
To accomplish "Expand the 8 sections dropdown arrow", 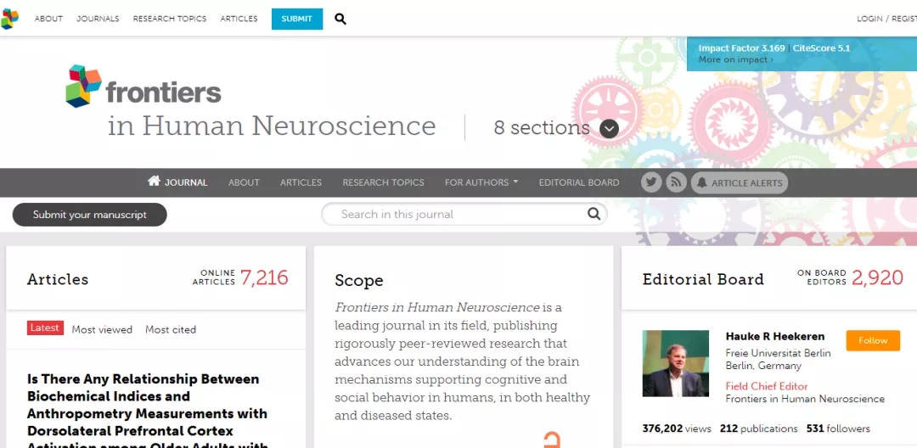I will pyautogui.click(x=609, y=128).
